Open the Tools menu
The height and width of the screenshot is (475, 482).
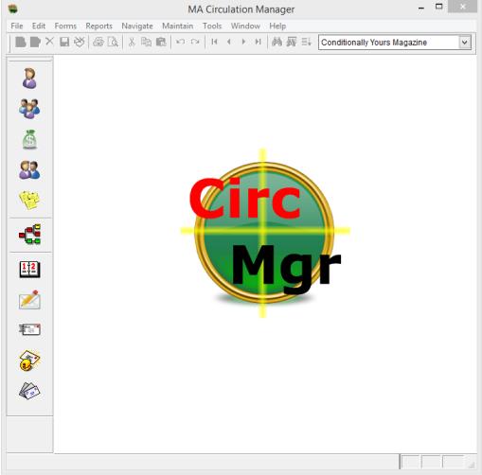[212, 26]
